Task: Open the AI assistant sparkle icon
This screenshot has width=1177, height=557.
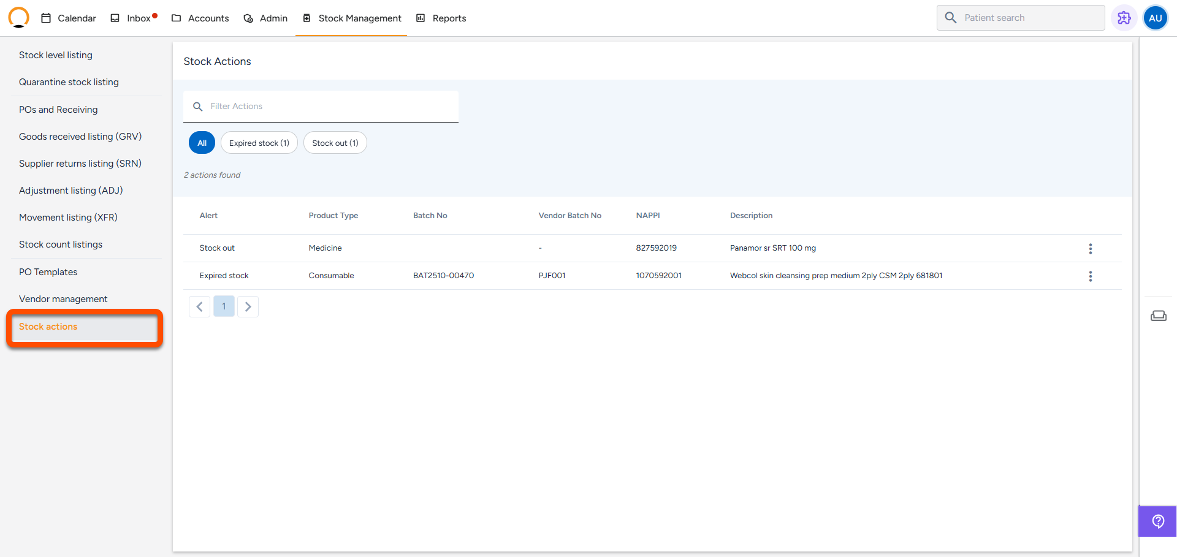Action: 1124,18
